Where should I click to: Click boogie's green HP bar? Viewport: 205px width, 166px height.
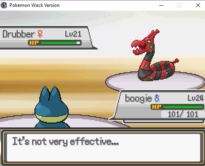(183, 107)
